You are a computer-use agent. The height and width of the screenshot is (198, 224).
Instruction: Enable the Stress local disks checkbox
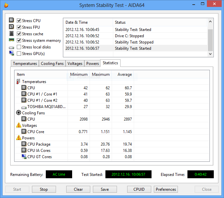(x=19, y=47)
